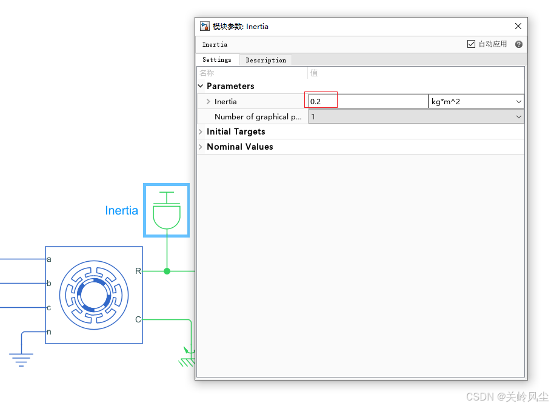
Task: Click the Number of graphical p... label
Action: [258, 116]
